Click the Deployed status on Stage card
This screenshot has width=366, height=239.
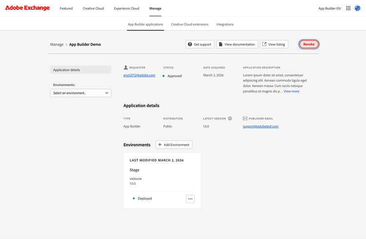145,198
